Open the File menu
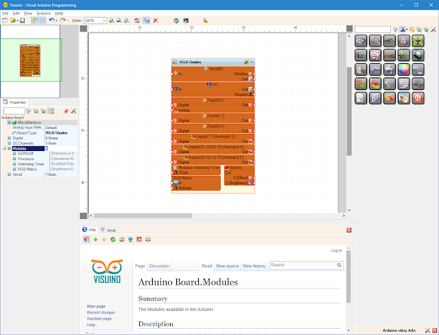Screen dimensions: 439x335 click(x=5, y=13)
